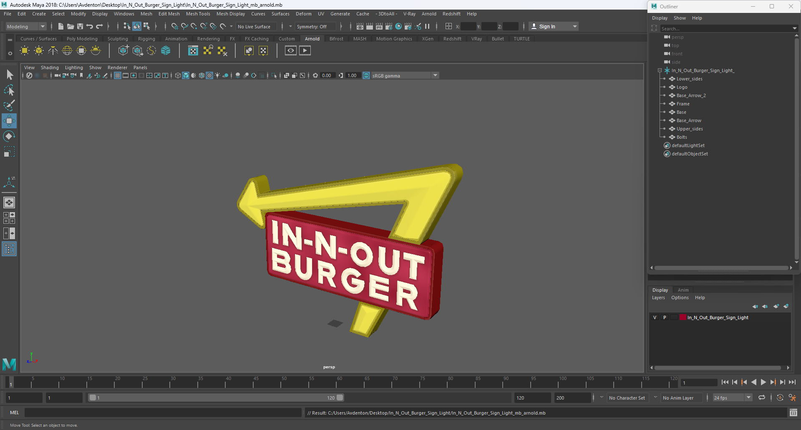The image size is (801, 430).
Task: Open the Symmetry: Off dropdown
Action: 315,26
